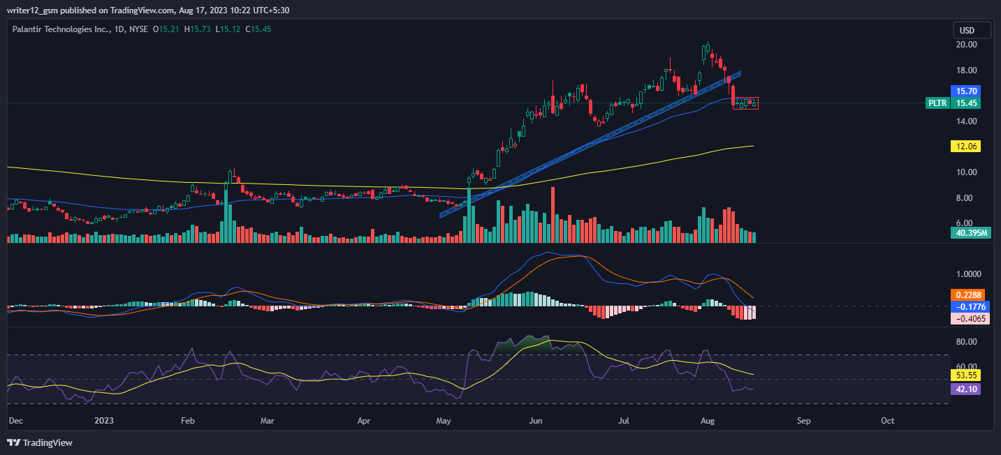Click the 0.2288 MACD signal value

tap(969, 295)
